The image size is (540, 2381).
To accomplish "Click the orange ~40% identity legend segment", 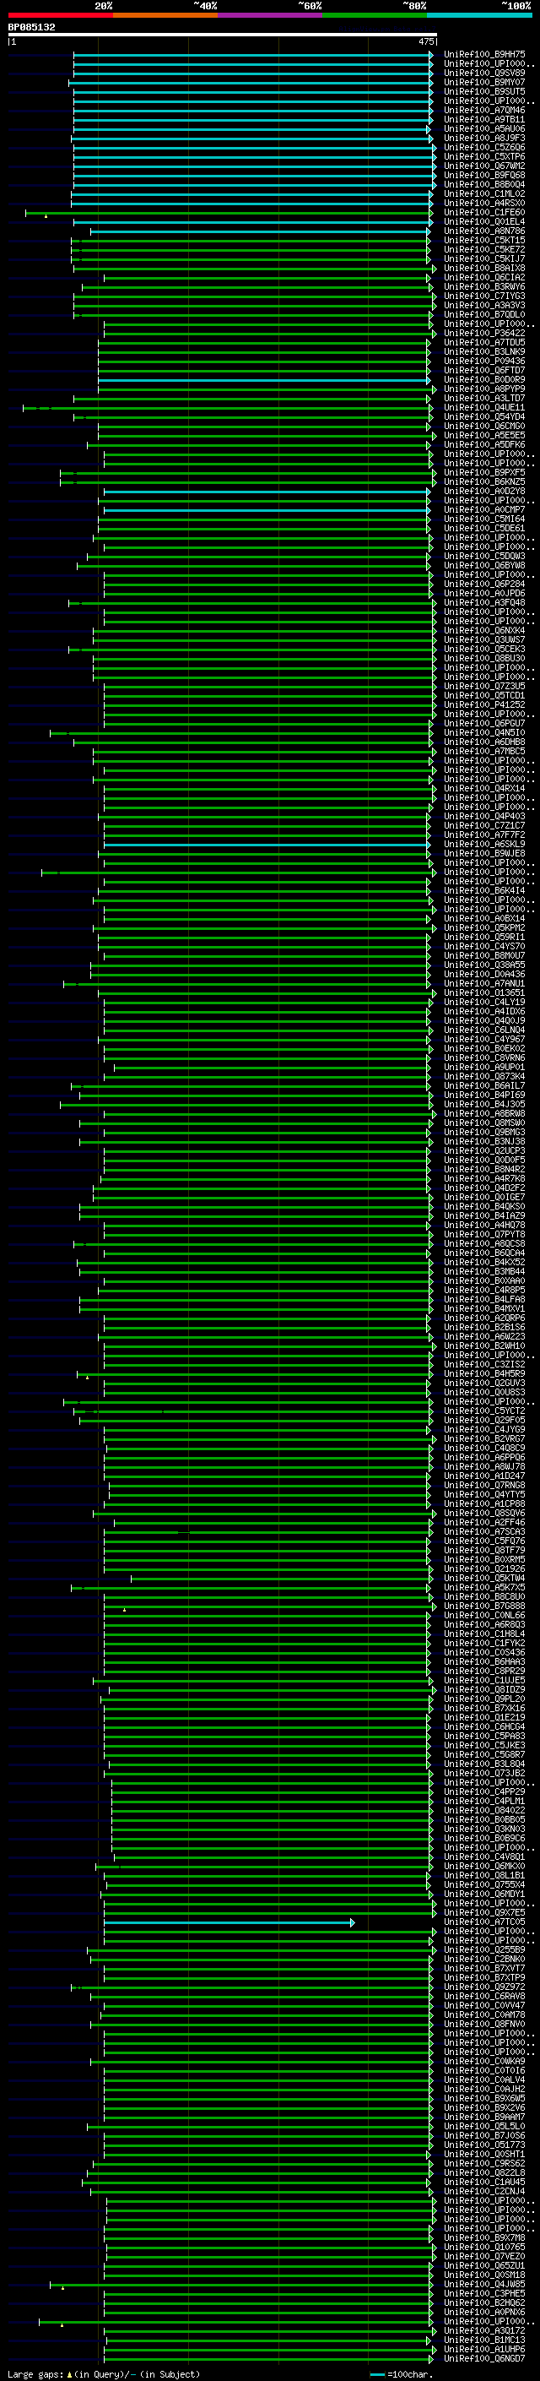I will [165, 15].
